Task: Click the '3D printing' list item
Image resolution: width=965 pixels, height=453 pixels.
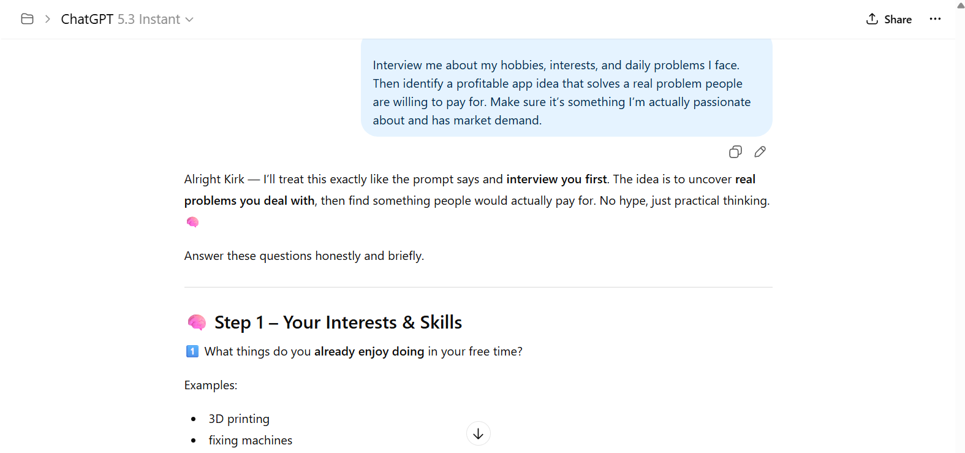Action: tap(239, 419)
